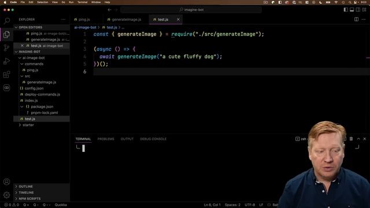Open deploy-commands.js in the file tree
Viewport: 370px width, 208px height.
[x=42, y=94]
